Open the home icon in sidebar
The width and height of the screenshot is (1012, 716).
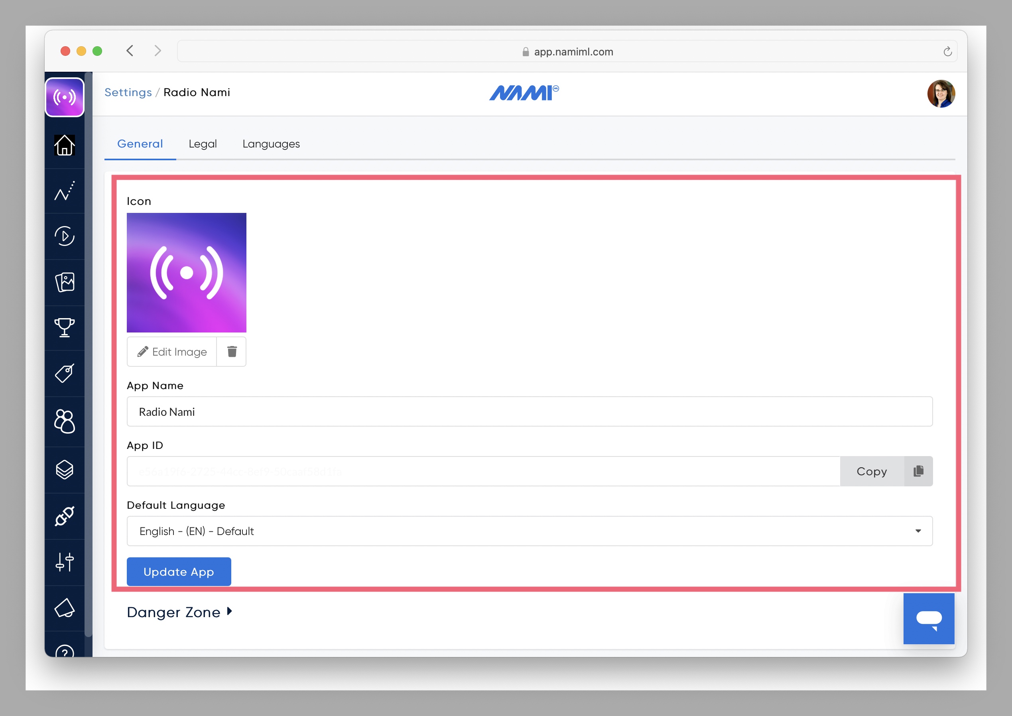pos(64,145)
